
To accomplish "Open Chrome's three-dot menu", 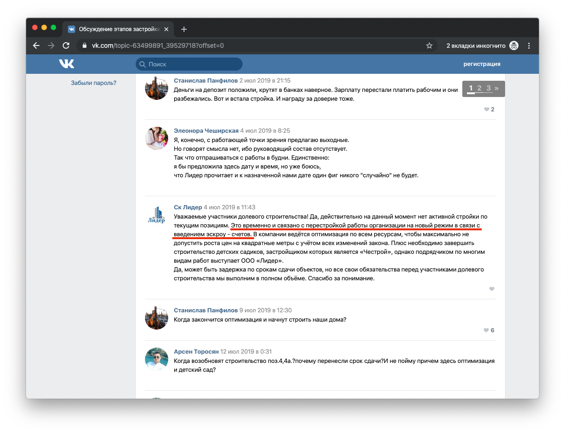I will click(x=529, y=45).
